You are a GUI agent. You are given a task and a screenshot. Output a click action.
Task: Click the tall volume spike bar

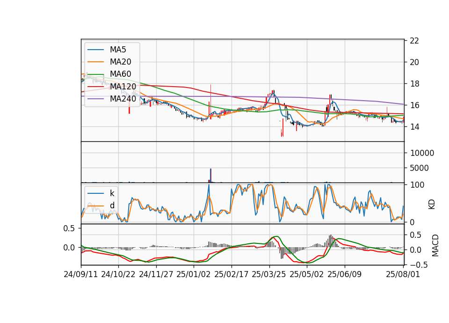pos(211,176)
